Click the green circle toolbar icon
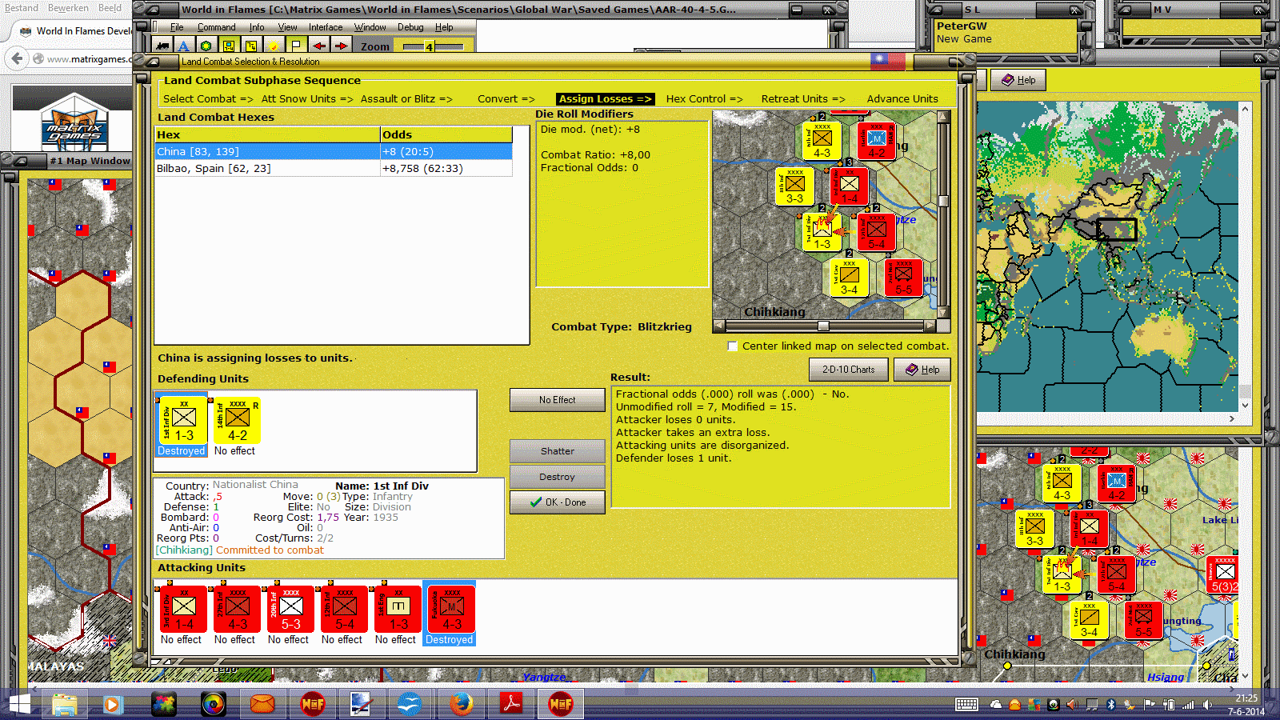The width and height of the screenshot is (1280, 720). coord(206,46)
